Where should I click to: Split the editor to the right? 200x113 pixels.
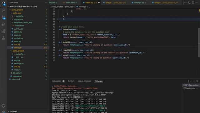(193, 3)
